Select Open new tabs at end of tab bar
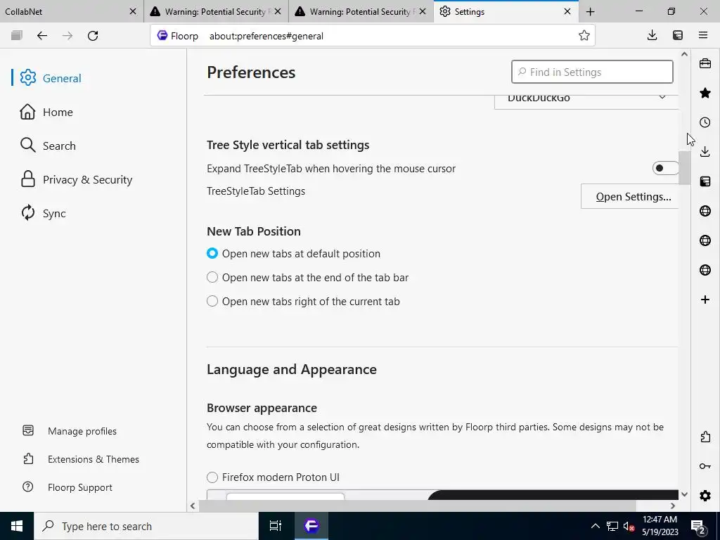Screen dimensions: 720x540 click(x=212, y=277)
